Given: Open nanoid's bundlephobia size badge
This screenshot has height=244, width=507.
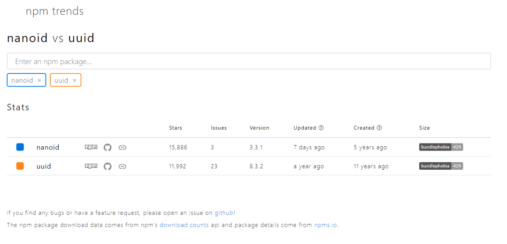Looking at the screenshot, I should tap(441, 147).
